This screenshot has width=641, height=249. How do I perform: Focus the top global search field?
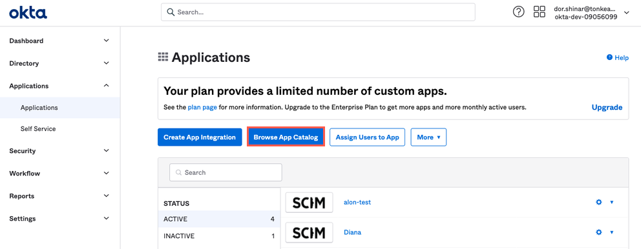(x=318, y=12)
